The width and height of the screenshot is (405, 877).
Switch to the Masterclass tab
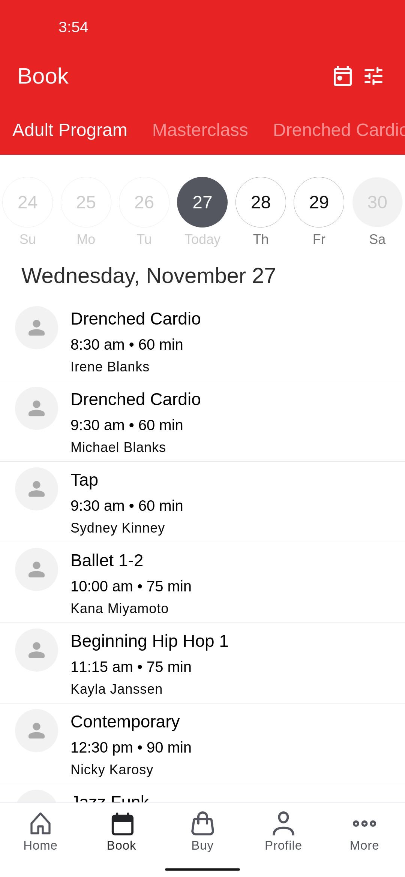point(200,130)
